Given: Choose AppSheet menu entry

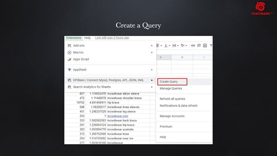Looking at the screenshot, I should click(x=111, y=70).
